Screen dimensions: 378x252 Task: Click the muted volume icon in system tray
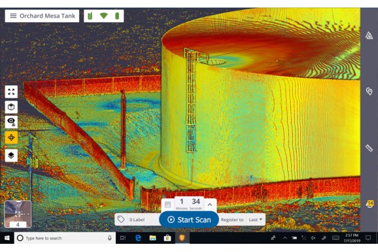(x=313, y=238)
